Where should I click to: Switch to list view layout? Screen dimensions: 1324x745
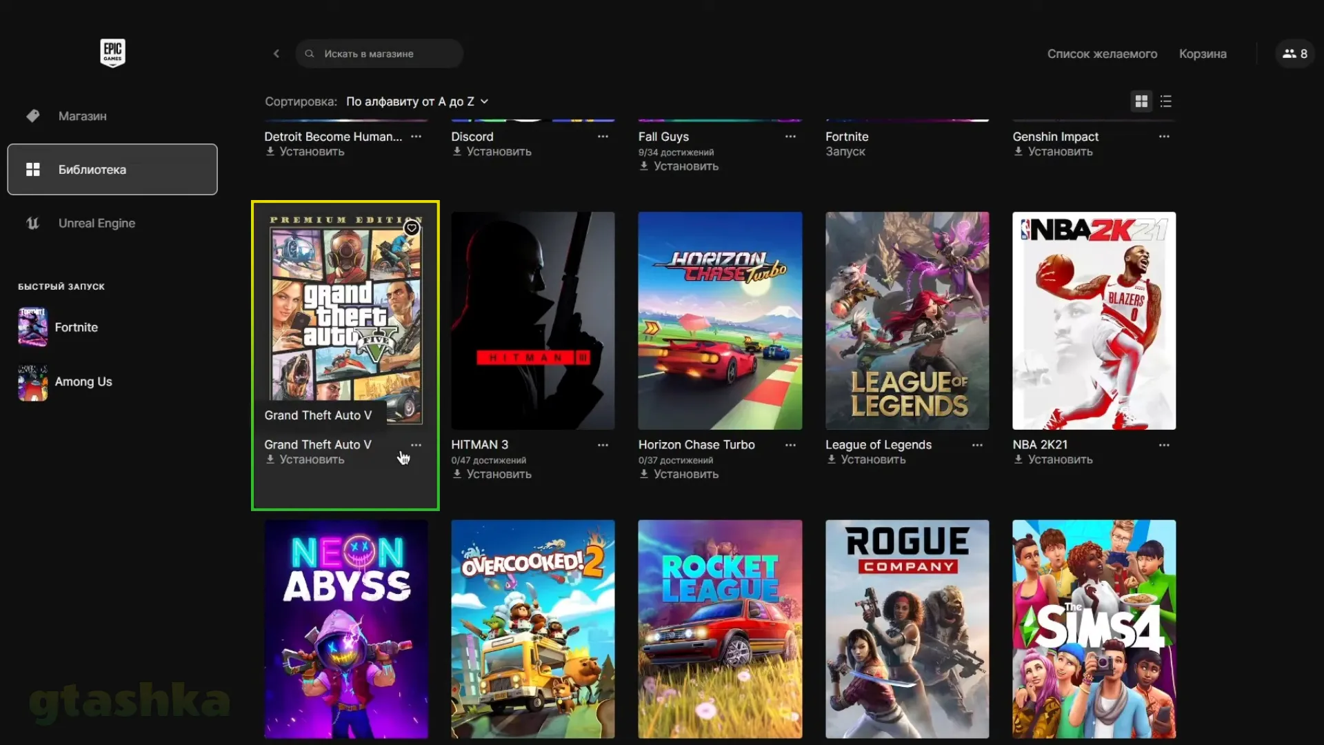pyautogui.click(x=1166, y=101)
